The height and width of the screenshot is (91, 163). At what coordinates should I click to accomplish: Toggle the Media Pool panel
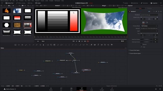10,3
